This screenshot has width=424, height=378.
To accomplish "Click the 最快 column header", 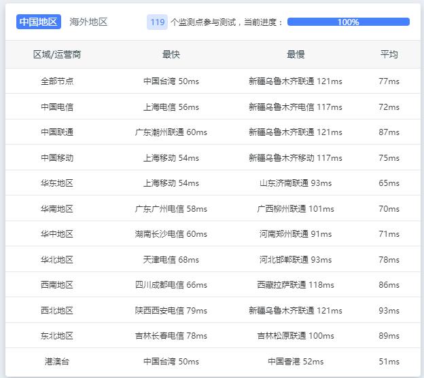I will (x=171, y=54).
